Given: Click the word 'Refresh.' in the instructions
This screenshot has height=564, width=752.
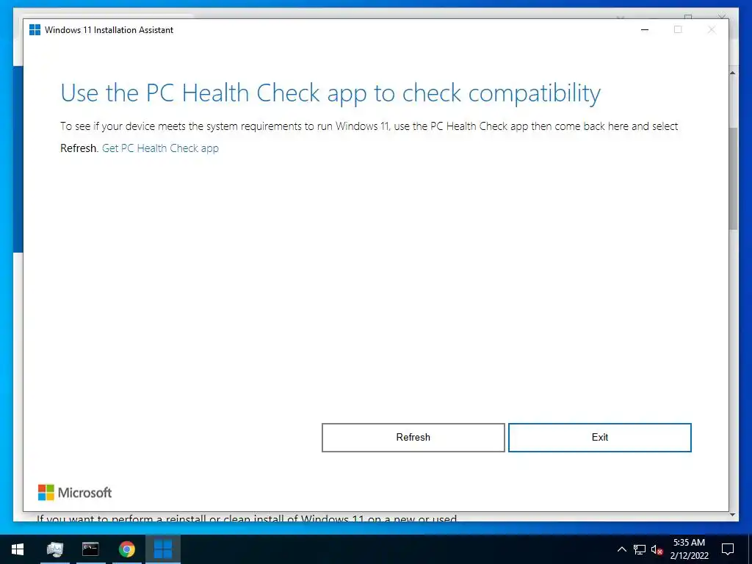Looking at the screenshot, I should [x=79, y=148].
